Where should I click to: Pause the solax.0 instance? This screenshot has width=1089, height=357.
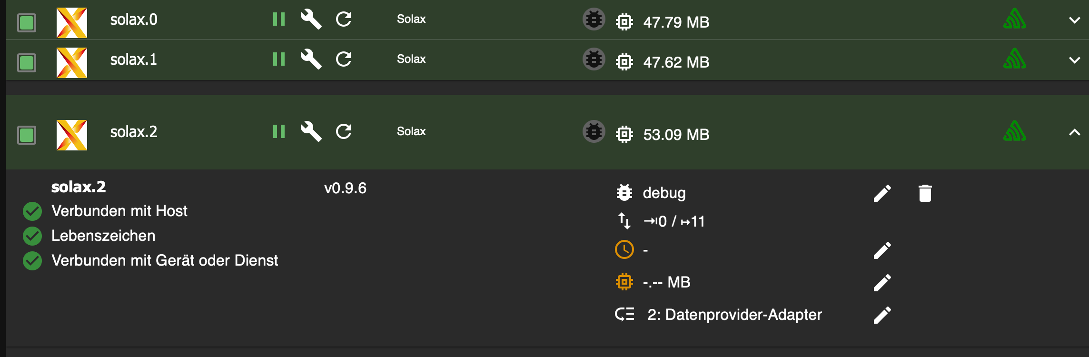click(279, 20)
